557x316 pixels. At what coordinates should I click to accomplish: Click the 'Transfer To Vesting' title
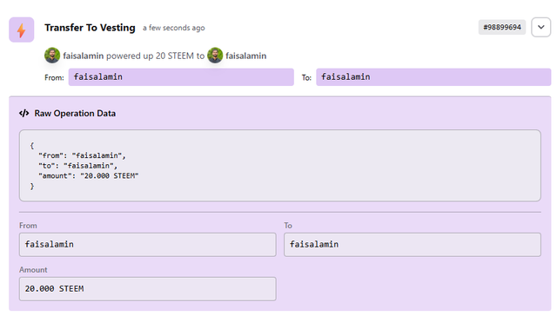tap(90, 28)
